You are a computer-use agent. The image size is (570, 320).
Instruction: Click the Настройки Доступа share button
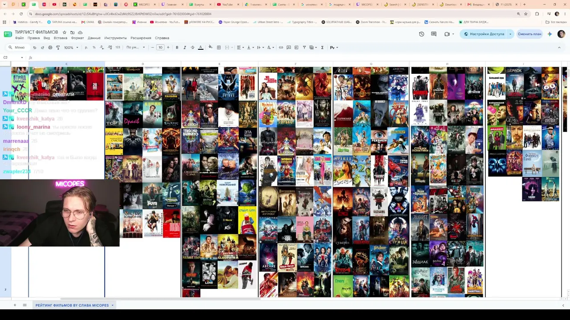(484, 34)
